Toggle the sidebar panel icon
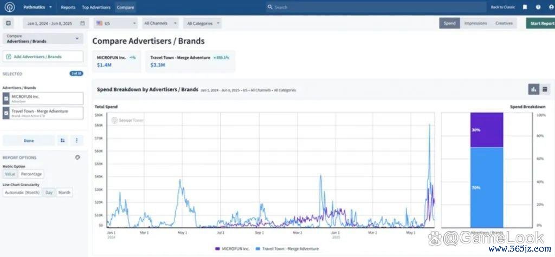This screenshot has height=257, width=555. (9, 23)
